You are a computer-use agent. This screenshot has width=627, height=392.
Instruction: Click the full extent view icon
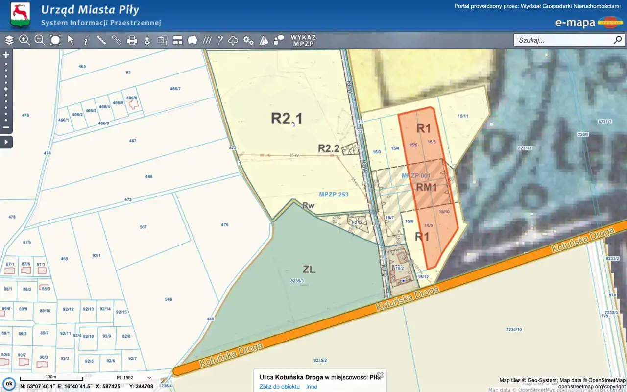(x=55, y=40)
